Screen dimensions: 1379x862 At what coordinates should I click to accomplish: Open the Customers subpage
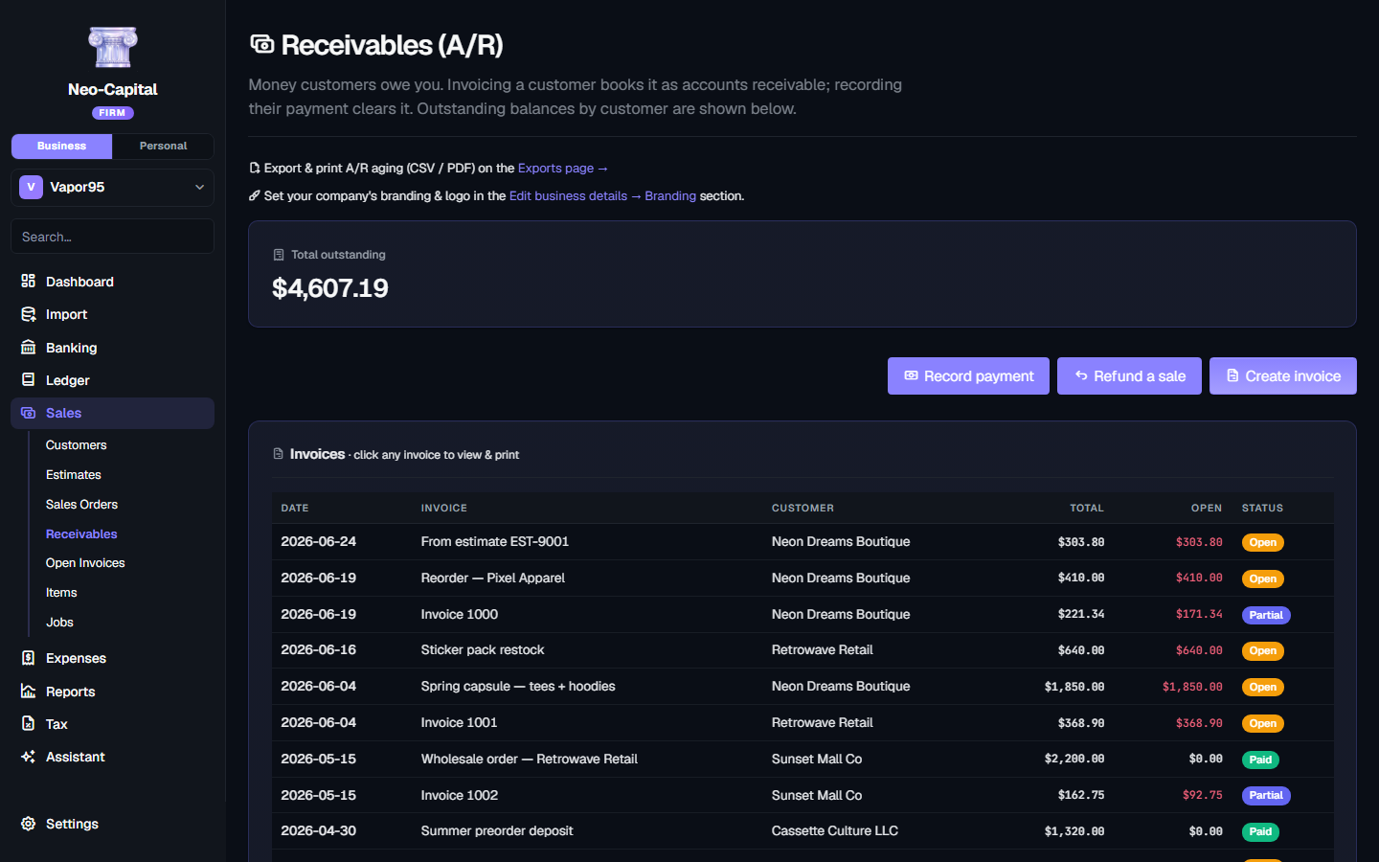click(x=76, y=445)
